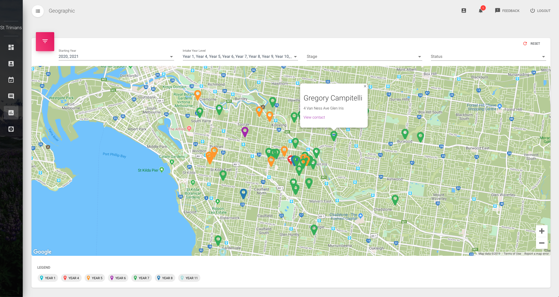Click the Terms of Use map link
Screen dimensions: 559x297
(512, 254)
